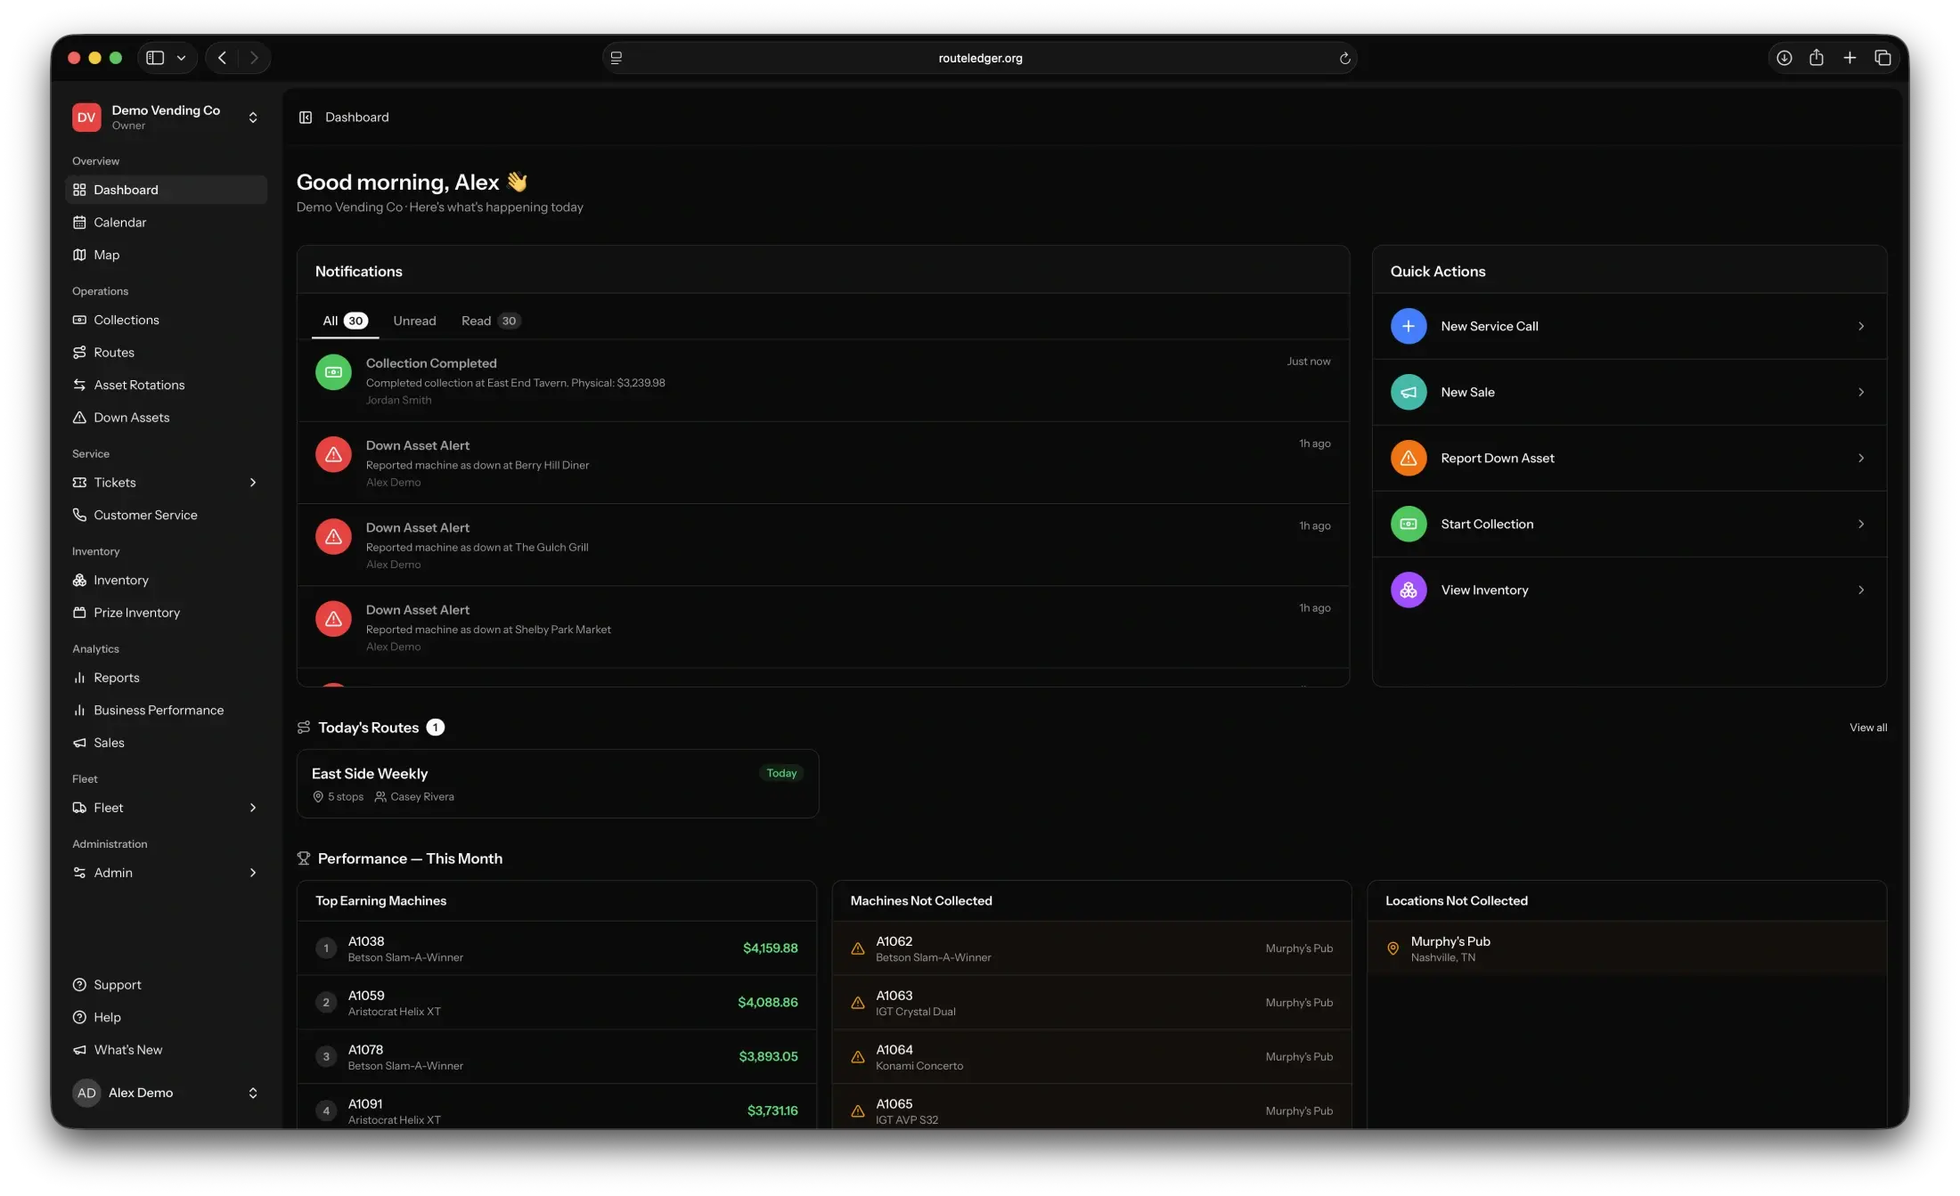Open Business Performance analytics
Screen dimensions: 1960x1196
166,710
